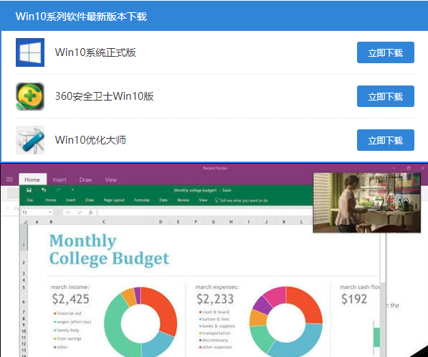Click the Excel Undo icon
Image resolution: width=428 pixels, height=357 pixels.
click(44, 190)
